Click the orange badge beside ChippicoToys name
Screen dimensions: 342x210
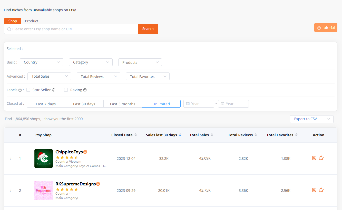(x=85, y=152)
